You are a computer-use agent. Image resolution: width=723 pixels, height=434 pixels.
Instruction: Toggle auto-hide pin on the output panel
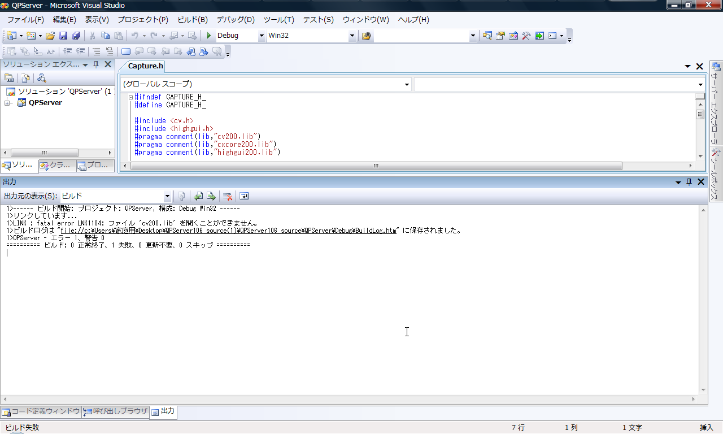[x=689, y=182]
